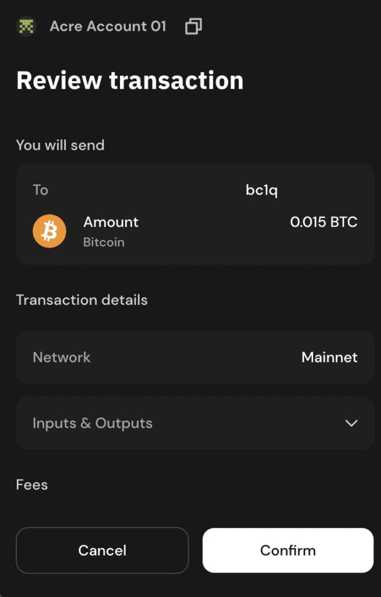The height and width of the screenshot is (597, 381).
Task: Click the Acre account avatar icon
Action: pos(26,26)
